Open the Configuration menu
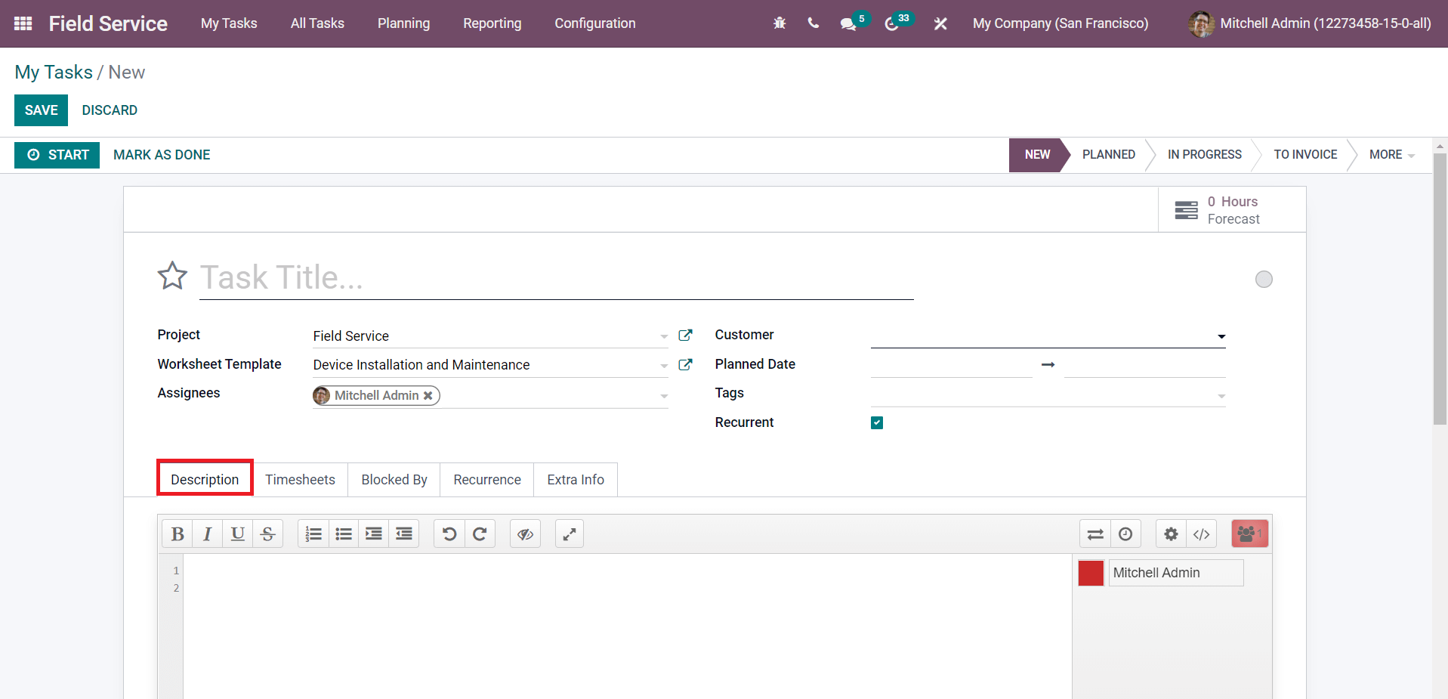 pyautogui.click(x=594, y=23)
